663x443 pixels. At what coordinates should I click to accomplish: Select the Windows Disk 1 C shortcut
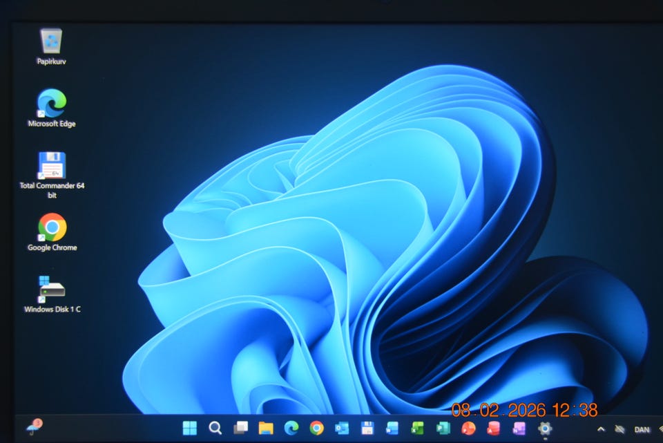tap(52, 289)
